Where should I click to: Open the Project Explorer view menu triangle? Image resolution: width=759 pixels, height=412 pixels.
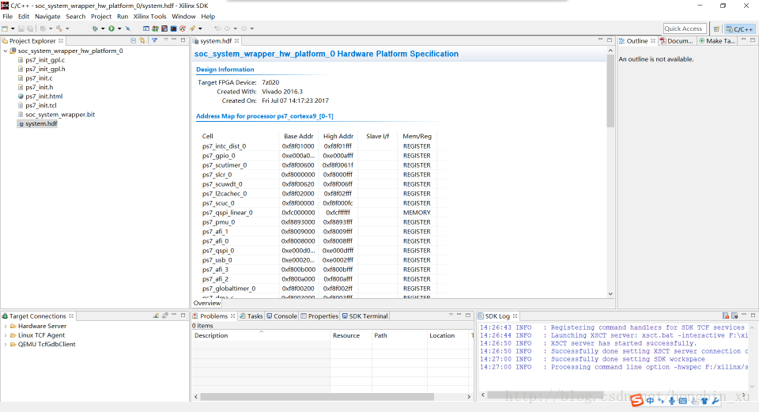(x=165, y=40)
